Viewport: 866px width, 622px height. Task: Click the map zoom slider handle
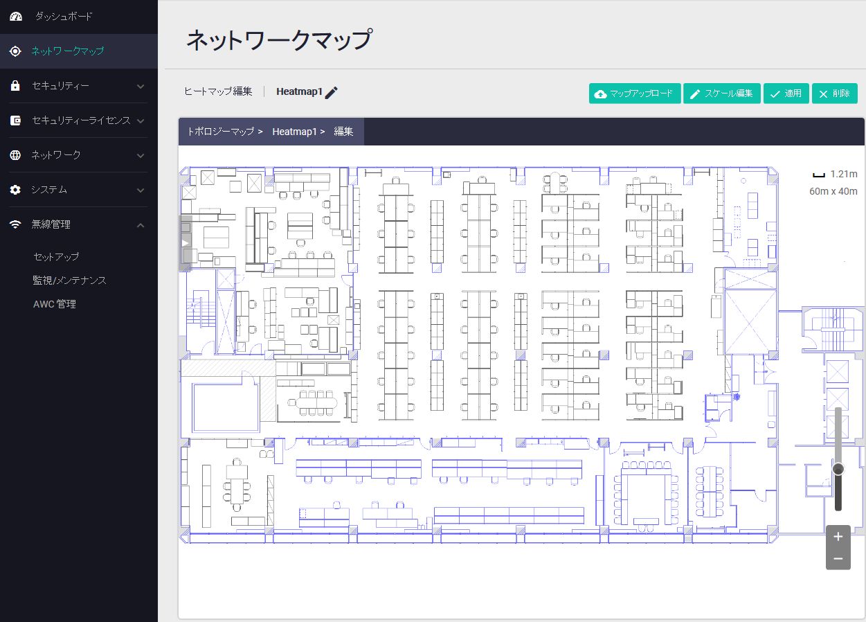(x=838, y=469)
